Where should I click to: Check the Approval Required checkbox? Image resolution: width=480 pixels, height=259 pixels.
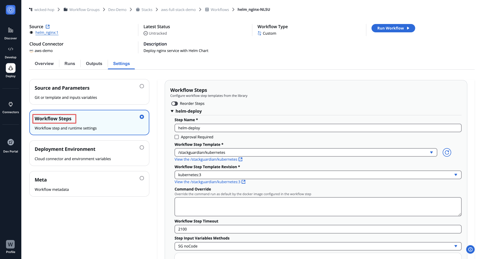tap(177, 137)
